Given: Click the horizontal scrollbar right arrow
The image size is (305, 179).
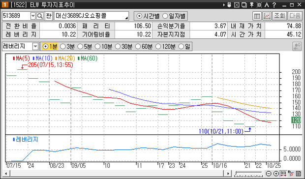Looking at the screenshot, I should (x=228, y=174).
